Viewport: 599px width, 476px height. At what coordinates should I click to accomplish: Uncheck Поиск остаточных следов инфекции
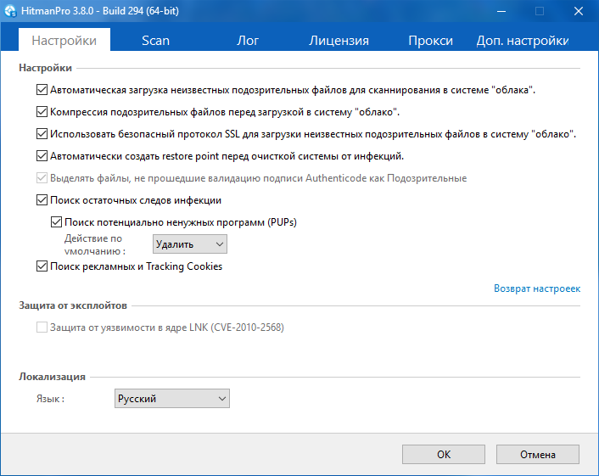tap(42, 200)
